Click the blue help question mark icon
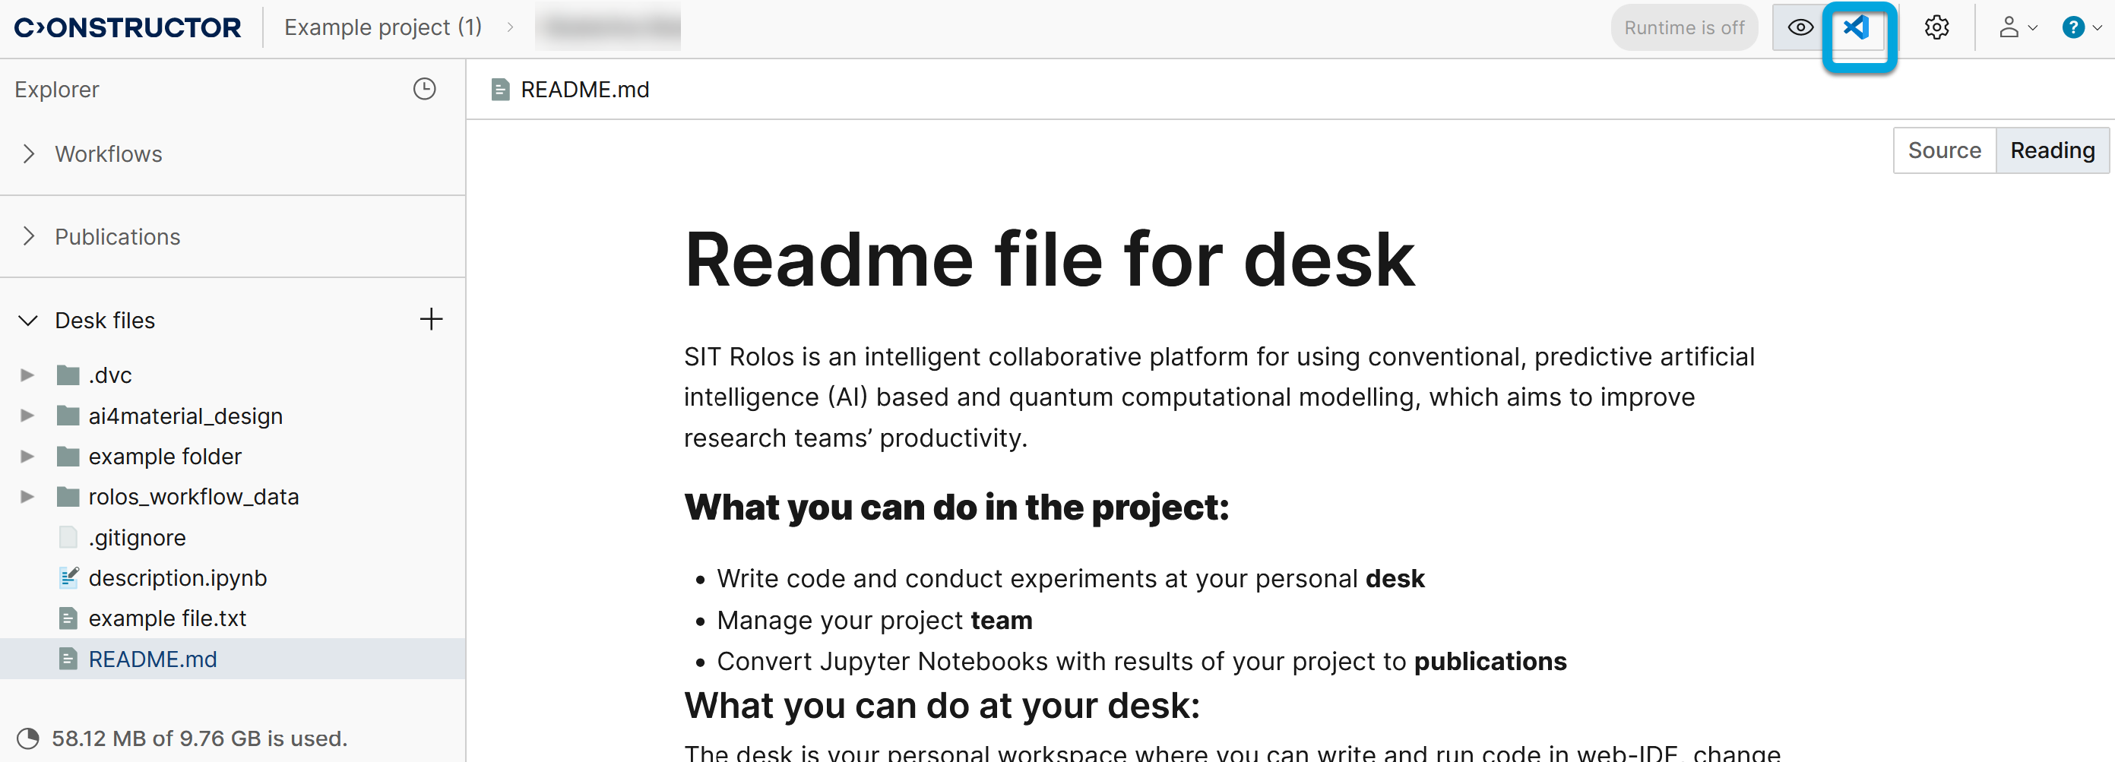The height and width of the screenshot is (762, 2115). point(2072,28)
